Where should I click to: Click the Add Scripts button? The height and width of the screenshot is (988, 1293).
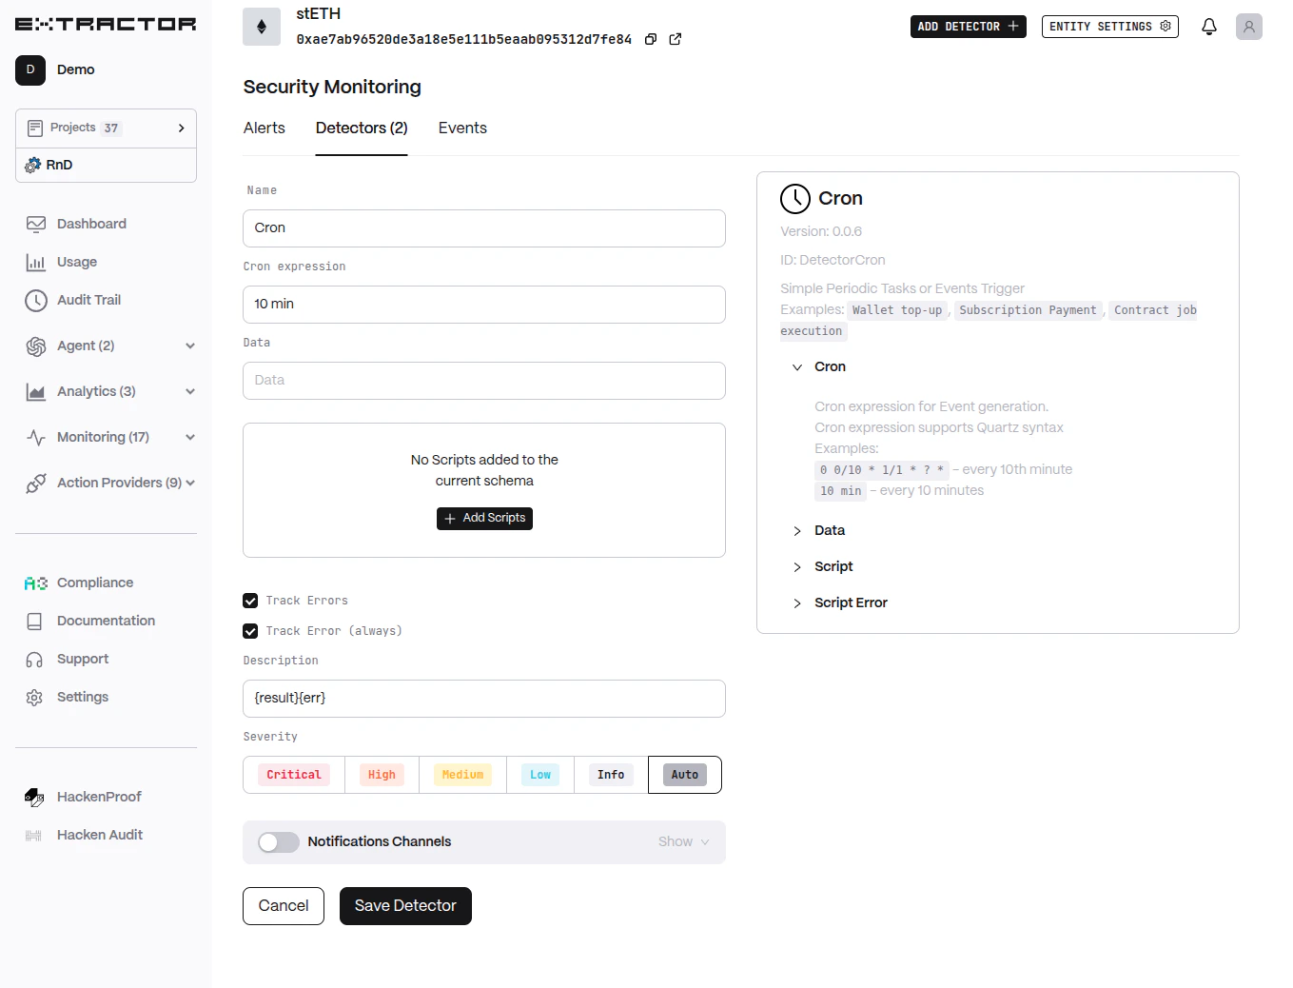[484, 519]
